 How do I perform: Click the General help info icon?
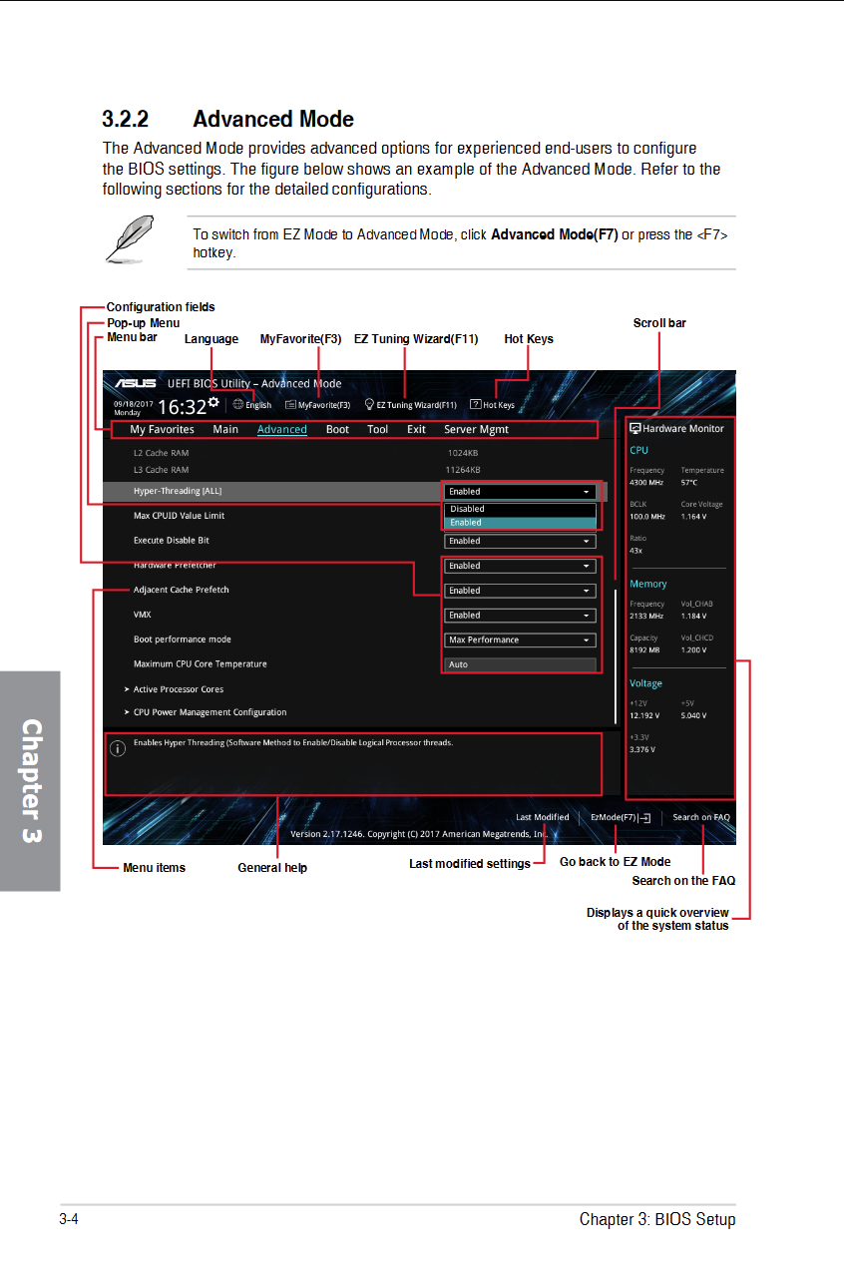pos(117,747)
